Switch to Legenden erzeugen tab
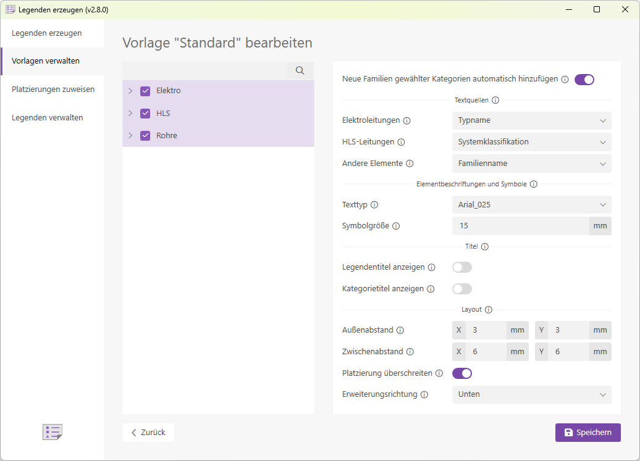 [x=47, y=33]
